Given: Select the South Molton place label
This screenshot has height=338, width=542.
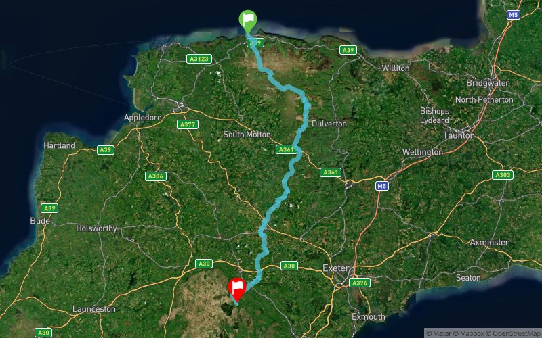Looking at the screenshot, I should [247, 135].
